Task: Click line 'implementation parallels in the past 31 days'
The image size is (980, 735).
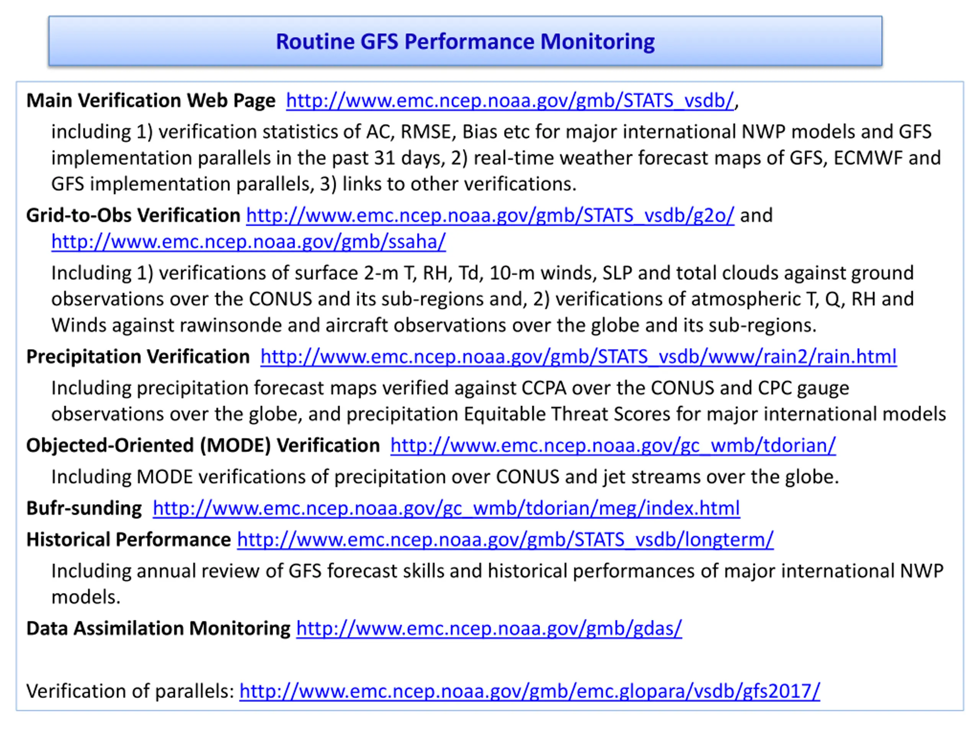Action: 496,158
